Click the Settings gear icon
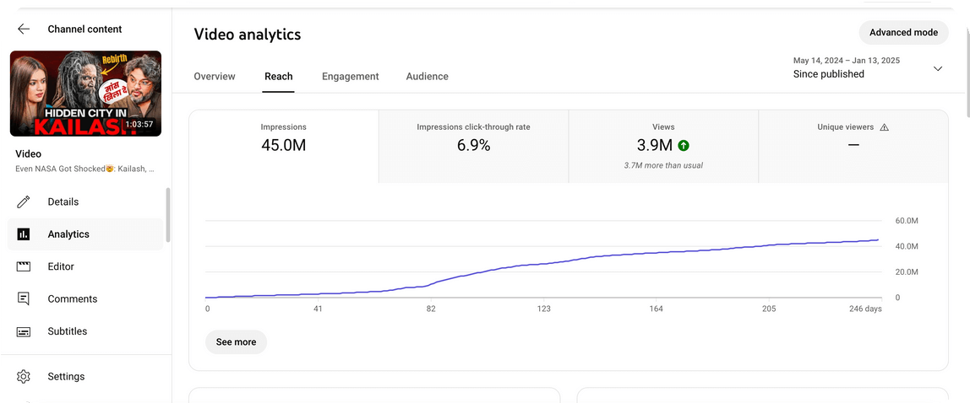 pyautogui.click(x=24, y=377)
